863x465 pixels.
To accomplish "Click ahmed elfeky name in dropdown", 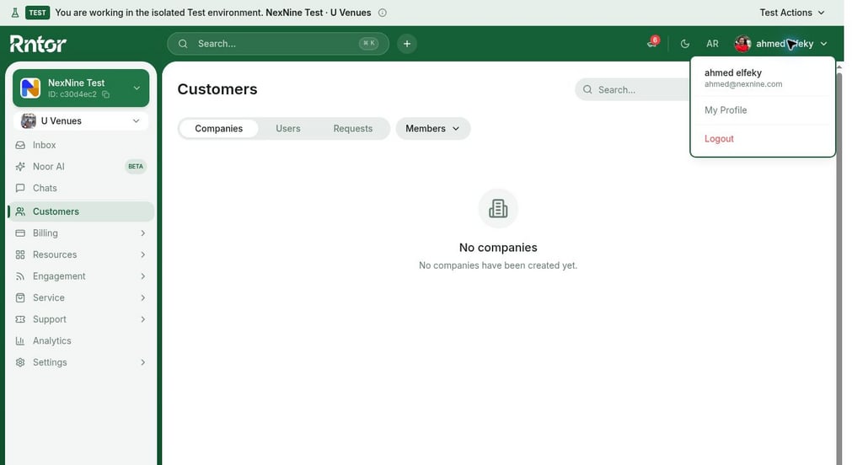I will click(x=733, y=72).
